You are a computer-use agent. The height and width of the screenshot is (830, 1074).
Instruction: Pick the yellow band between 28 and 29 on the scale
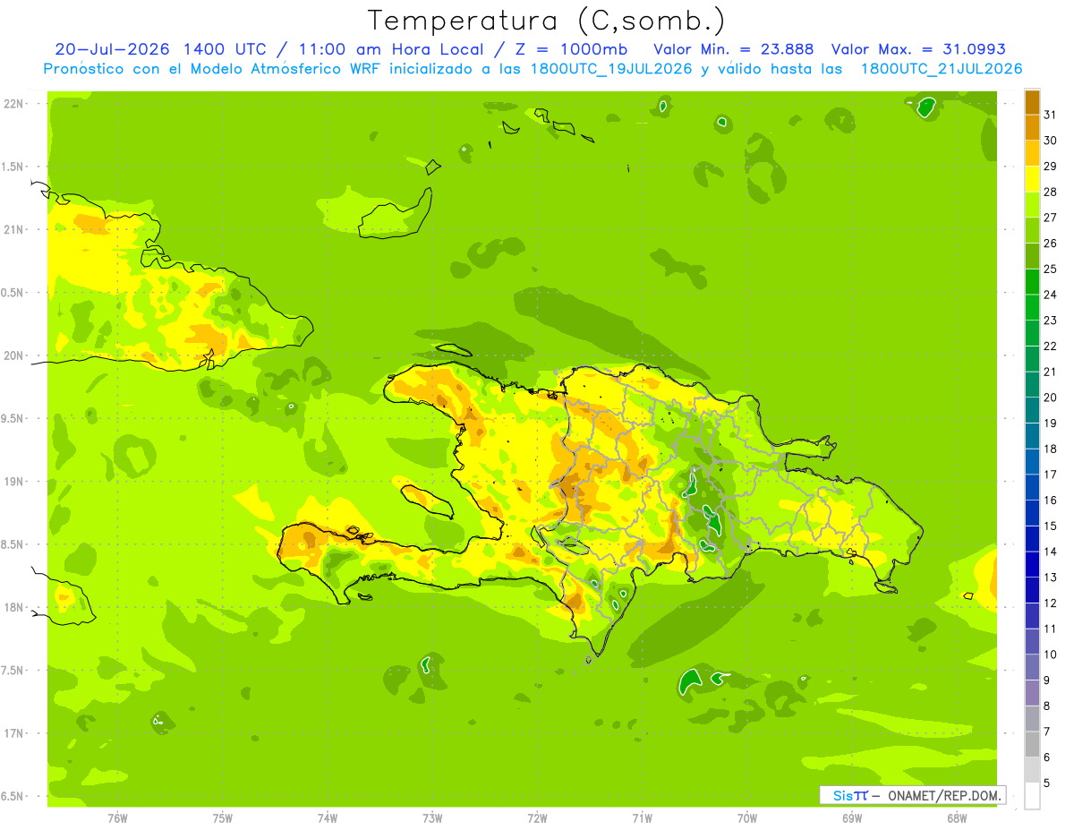click(1032, 179)
